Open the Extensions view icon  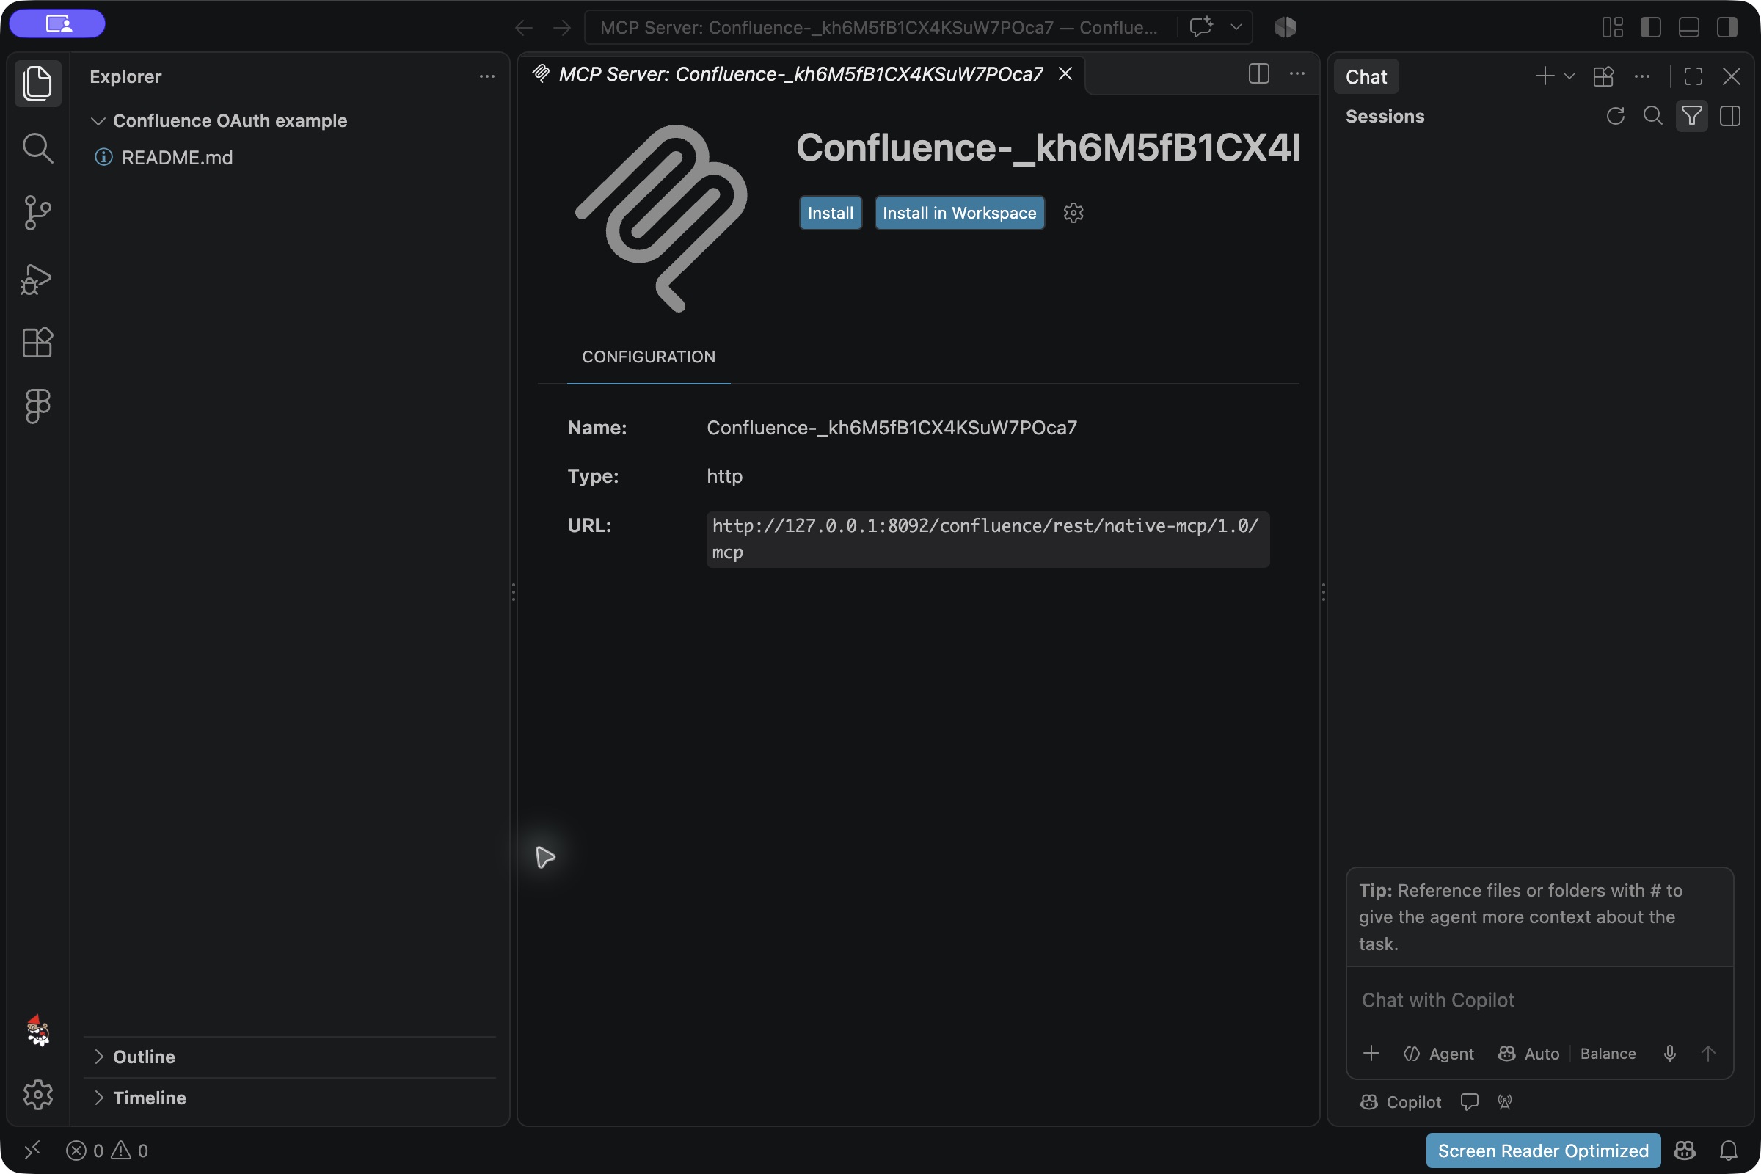(37, 342)
